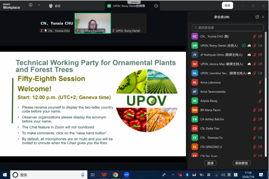The height and width of the screenshot is (179, 269).
Task: Click the screen share indicator for Romy Oertel
Action: click(x=244, y=46)
